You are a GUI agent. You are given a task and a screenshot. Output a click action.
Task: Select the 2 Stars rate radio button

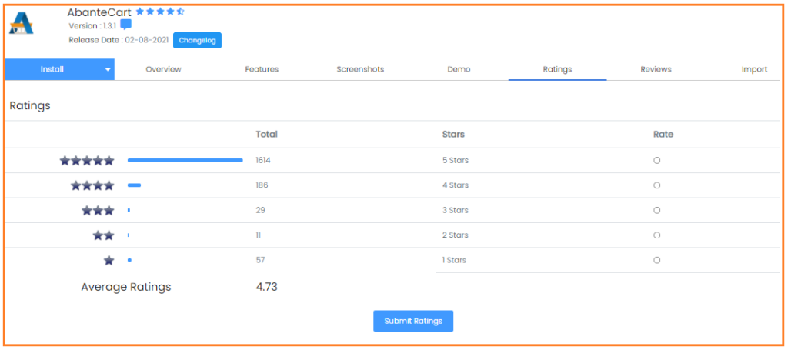click(657, 235)
